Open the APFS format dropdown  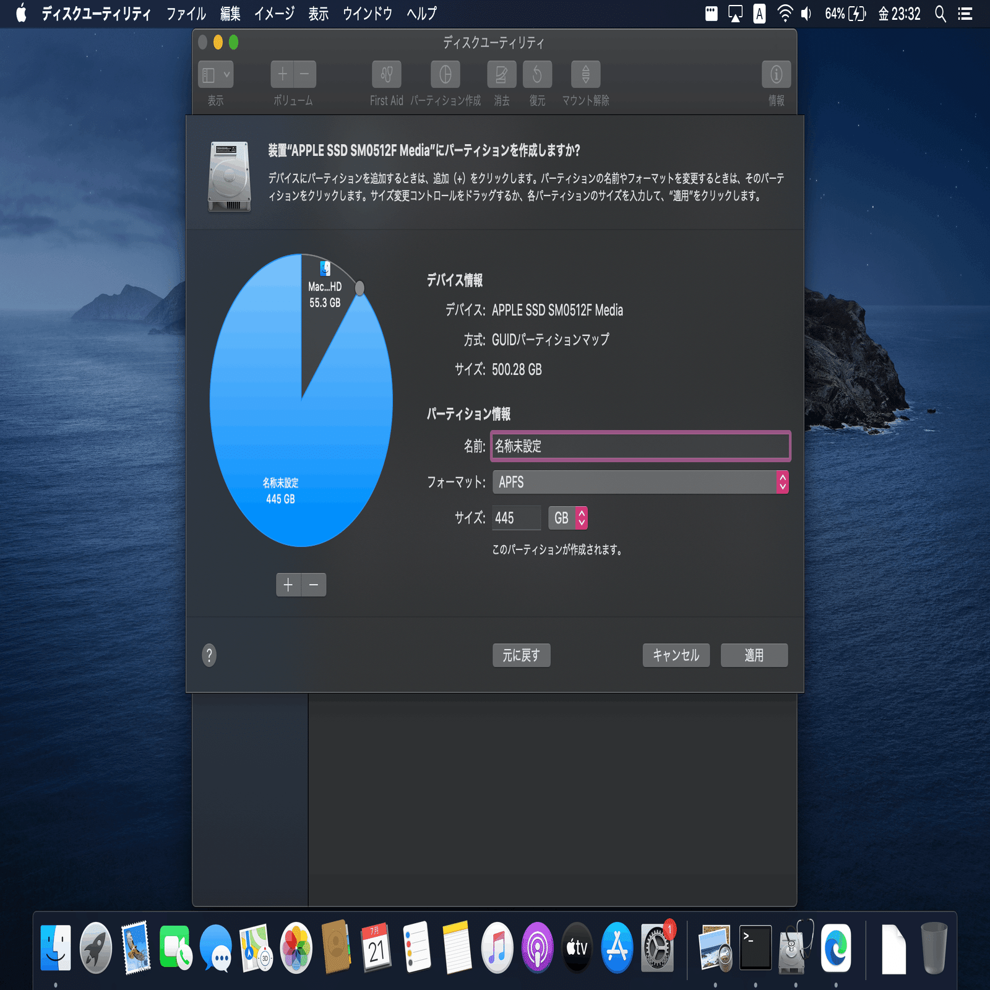[x=640, y=482]
